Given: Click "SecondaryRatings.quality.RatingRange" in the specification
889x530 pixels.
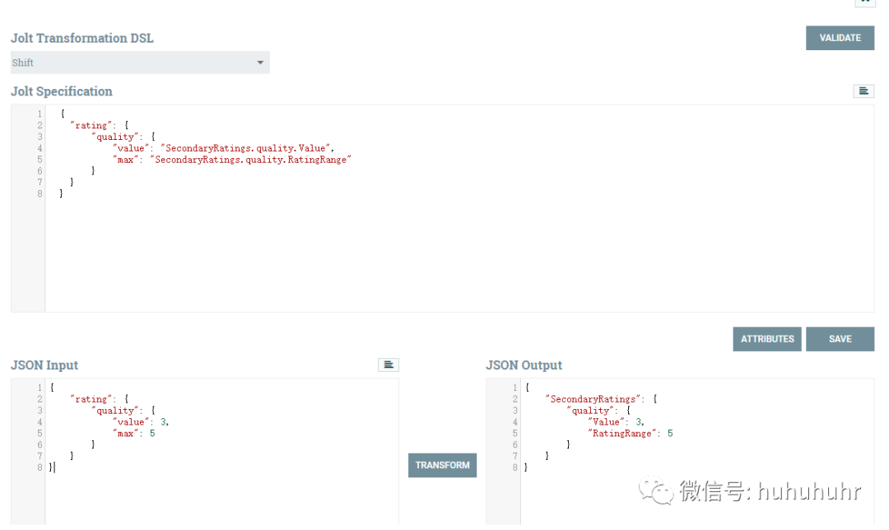Looking at the screenshot, I should click(x=250, y=160).
